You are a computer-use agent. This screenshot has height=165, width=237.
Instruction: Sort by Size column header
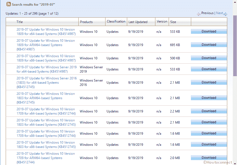click(x=173, y=22)
